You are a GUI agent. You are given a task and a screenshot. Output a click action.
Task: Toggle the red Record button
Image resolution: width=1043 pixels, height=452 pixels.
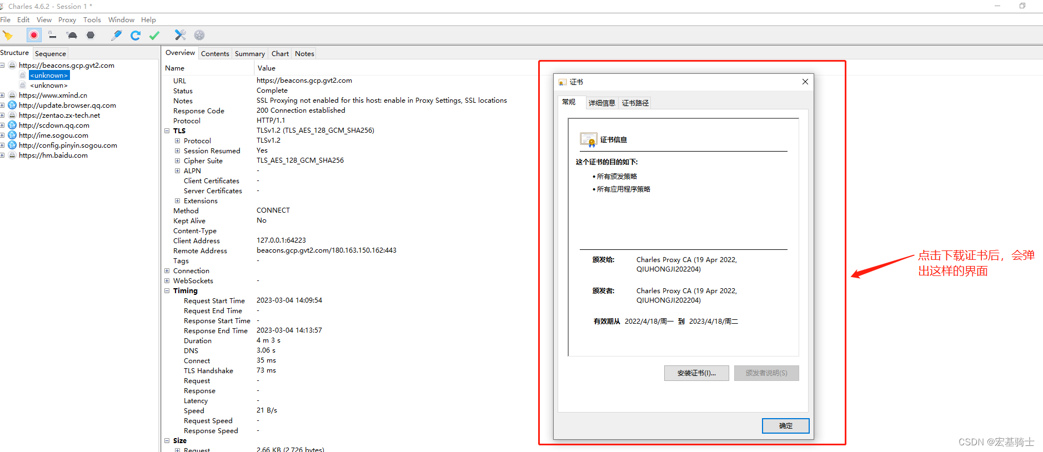click(34, 35)
